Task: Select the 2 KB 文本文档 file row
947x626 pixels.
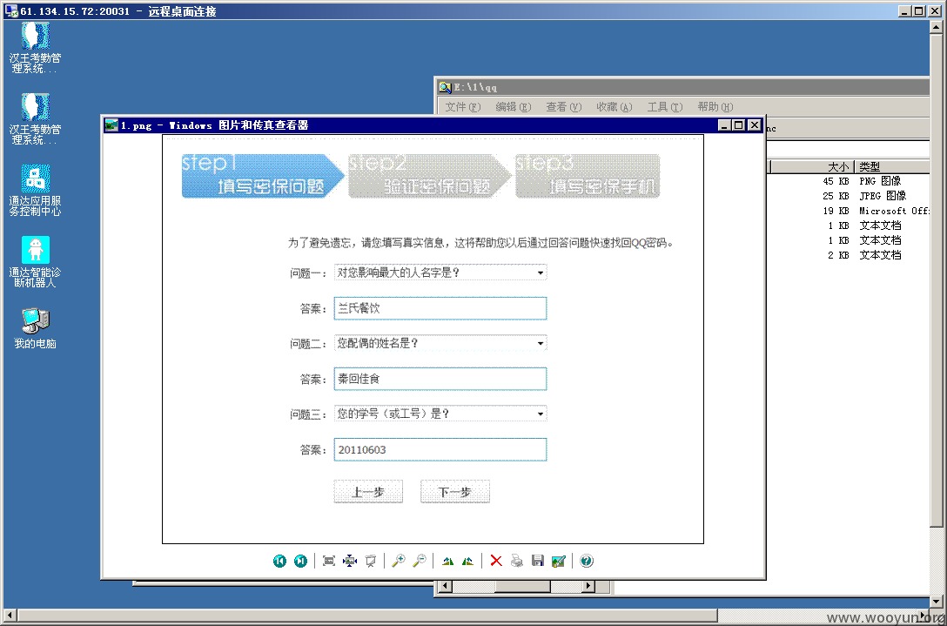Action: point(848,255)
